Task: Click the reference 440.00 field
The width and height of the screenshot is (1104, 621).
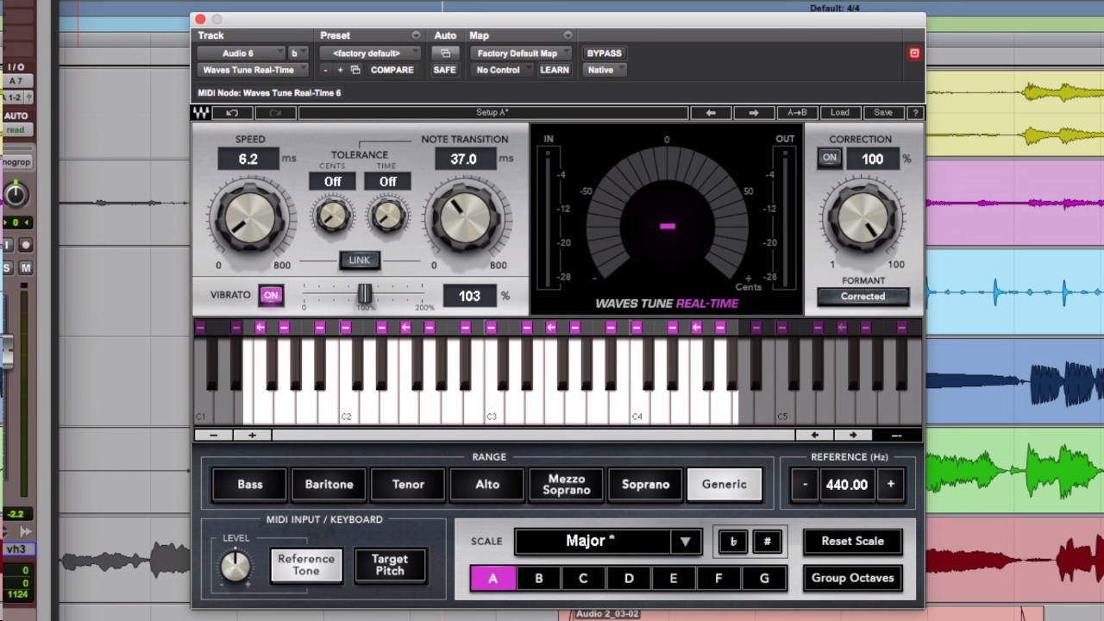Action: (847, 485)
